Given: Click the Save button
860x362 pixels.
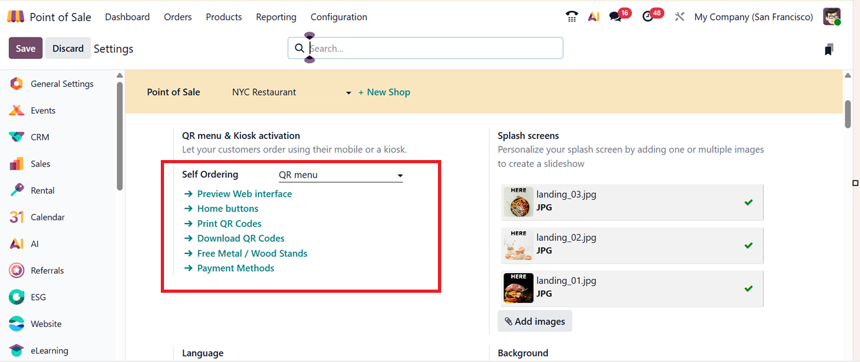Looking at the screenshot, I should click(25, 48).
